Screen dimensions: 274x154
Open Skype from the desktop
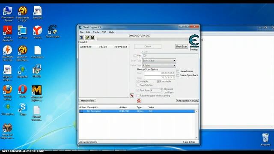[23, 110]
